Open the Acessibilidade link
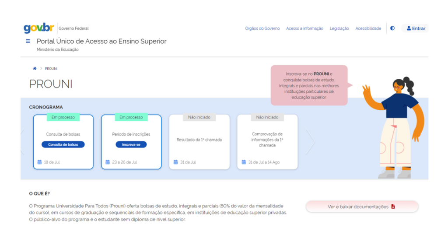 coord(368,28)
